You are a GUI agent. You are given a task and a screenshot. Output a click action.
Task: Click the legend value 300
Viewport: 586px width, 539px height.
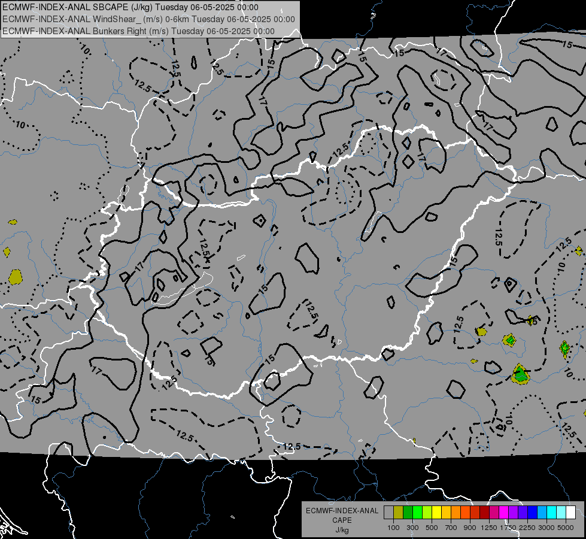(412, 528)
